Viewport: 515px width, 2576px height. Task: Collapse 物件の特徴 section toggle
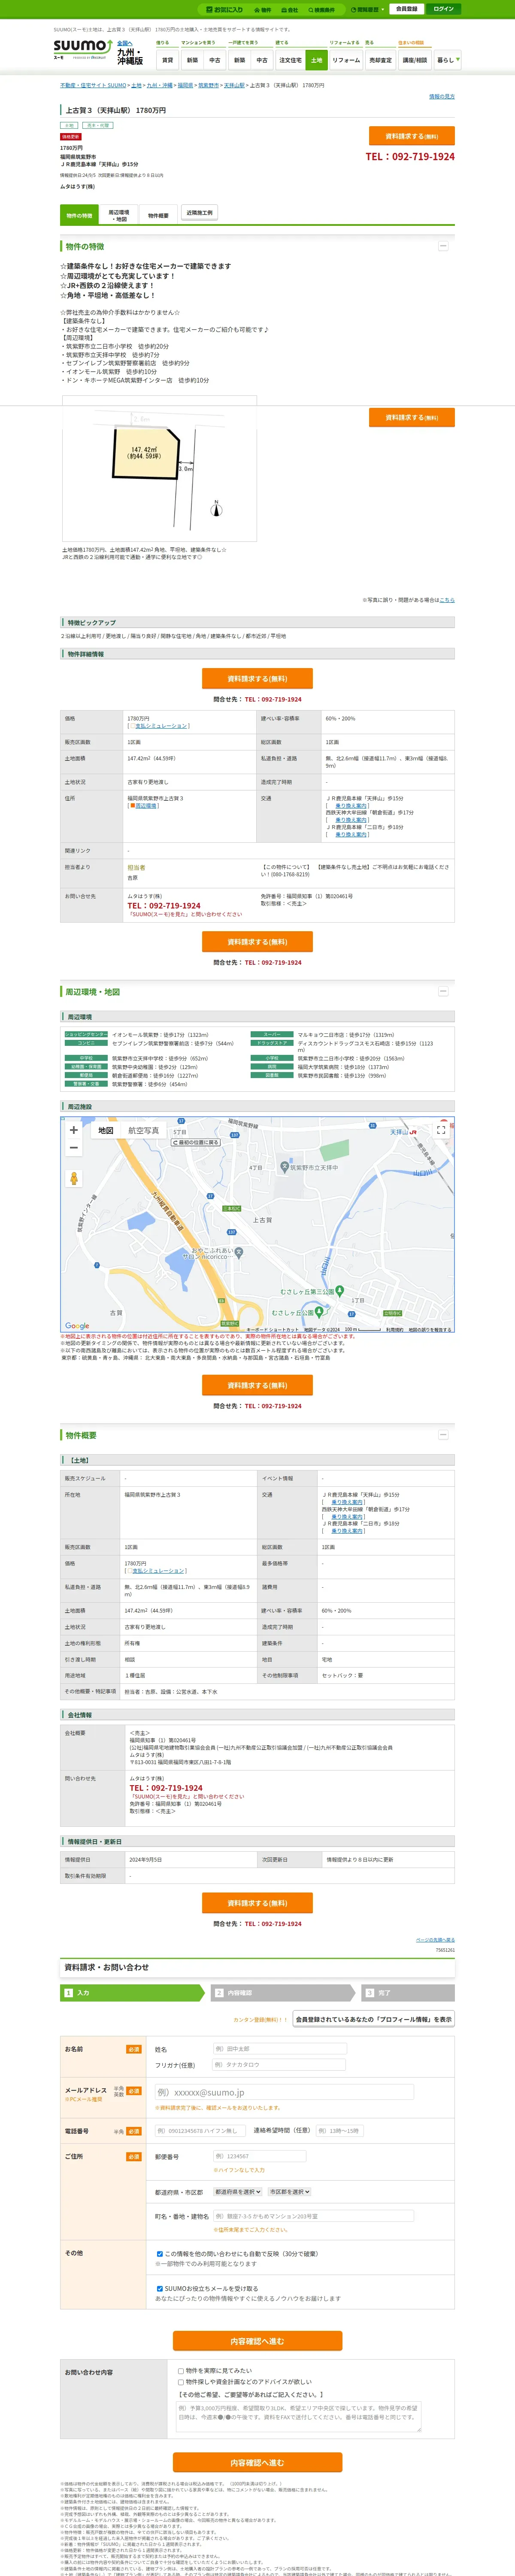(x=443, y=246)
